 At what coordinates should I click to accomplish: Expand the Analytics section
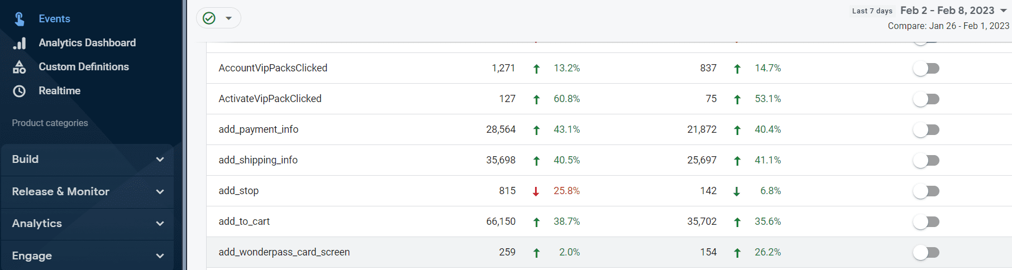[88, 224]
